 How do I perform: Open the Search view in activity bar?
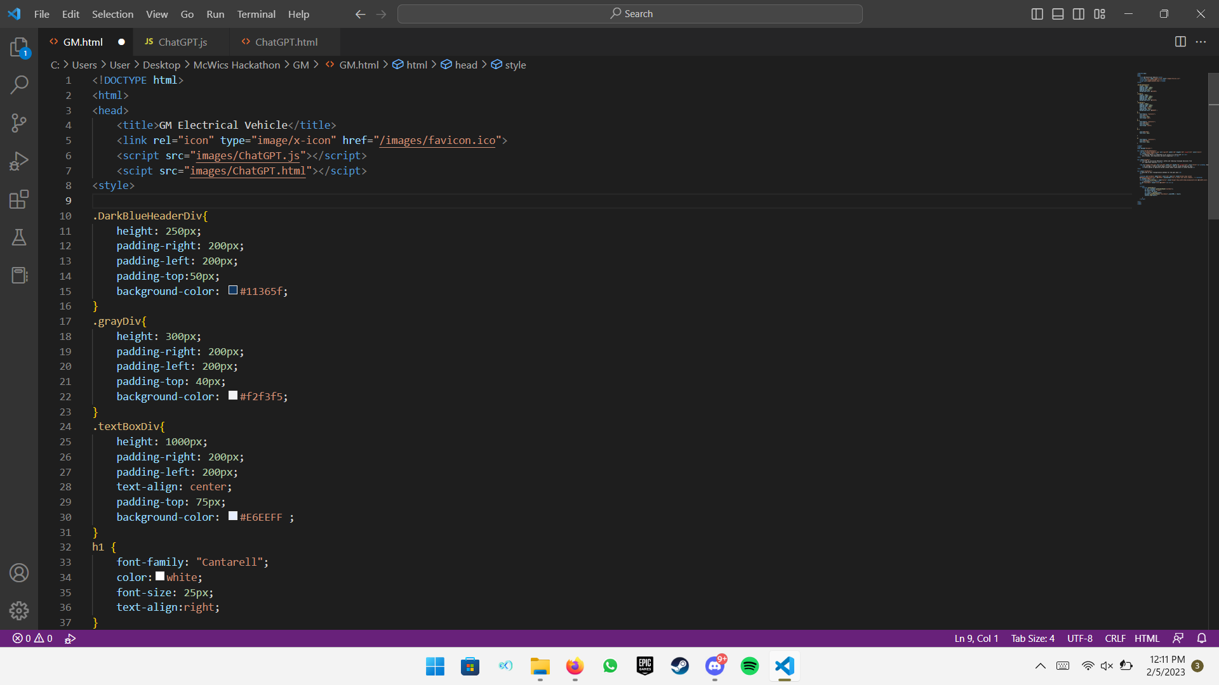[19, 84]
